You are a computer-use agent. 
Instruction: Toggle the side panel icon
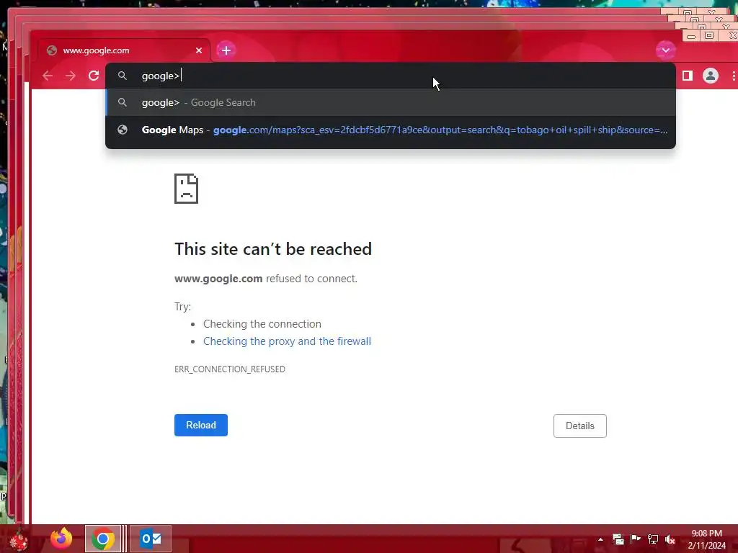687,76
